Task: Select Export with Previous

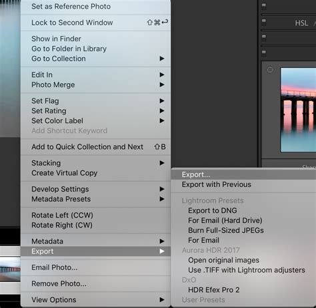Action: (243, 184)
